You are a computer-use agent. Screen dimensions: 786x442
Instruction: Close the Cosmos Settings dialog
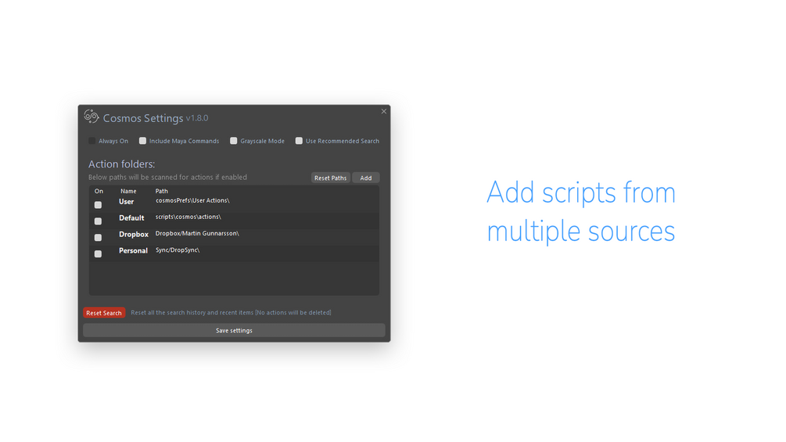(x=383, y=111)
